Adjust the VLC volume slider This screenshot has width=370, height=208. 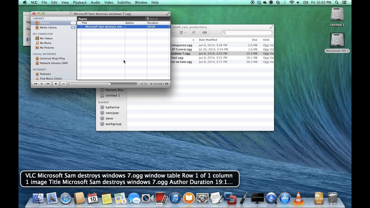158,84
